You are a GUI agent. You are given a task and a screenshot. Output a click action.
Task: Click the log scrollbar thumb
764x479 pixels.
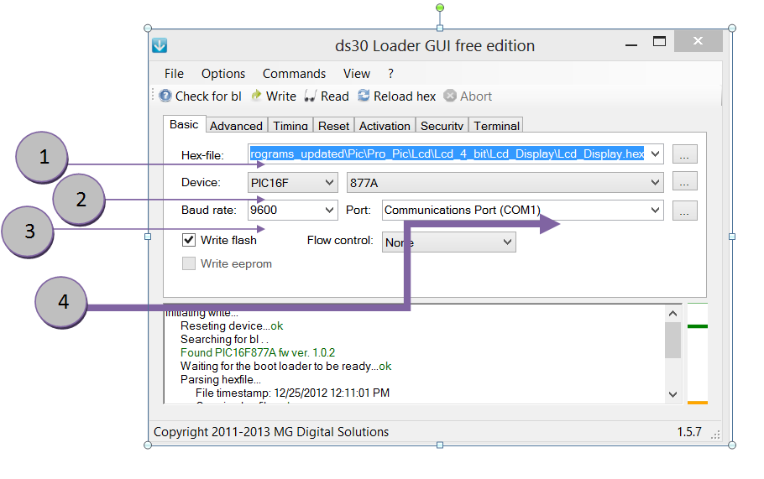(672, 340)
